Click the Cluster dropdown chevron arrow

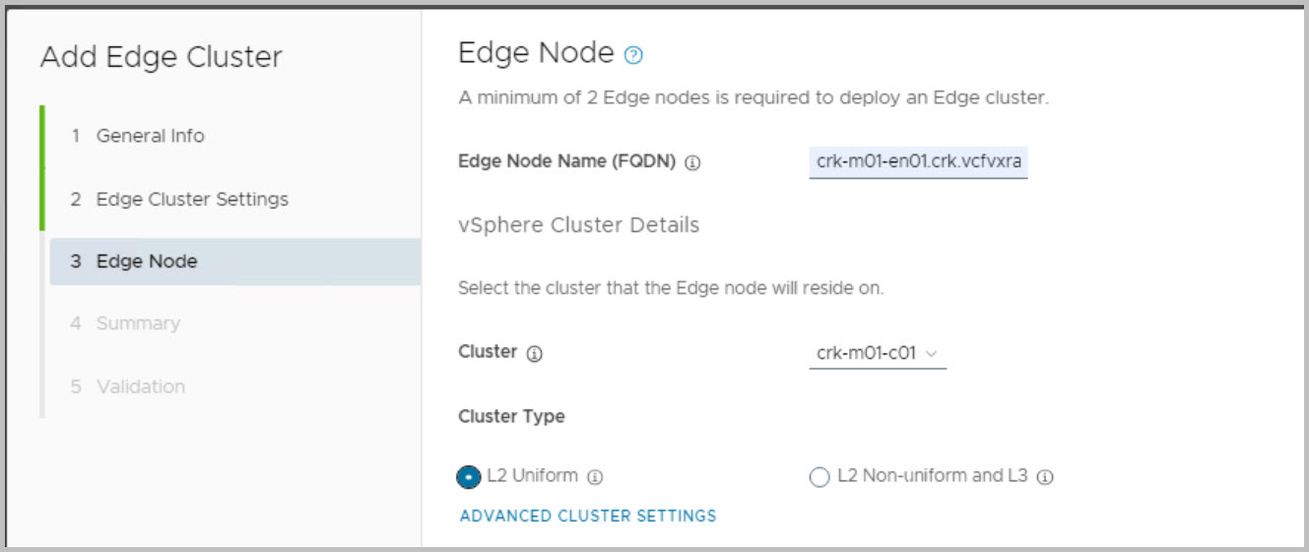(x=932, y=353)
